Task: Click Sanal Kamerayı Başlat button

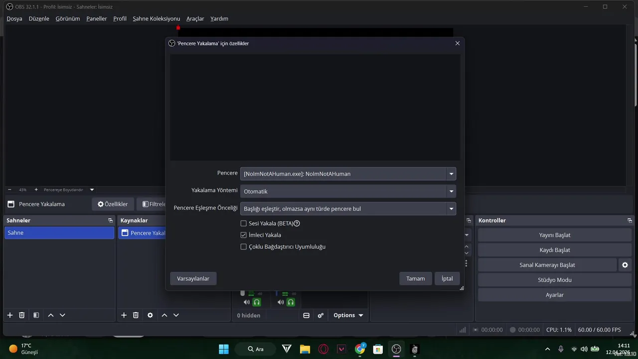Action: click(x=547, y=265)
